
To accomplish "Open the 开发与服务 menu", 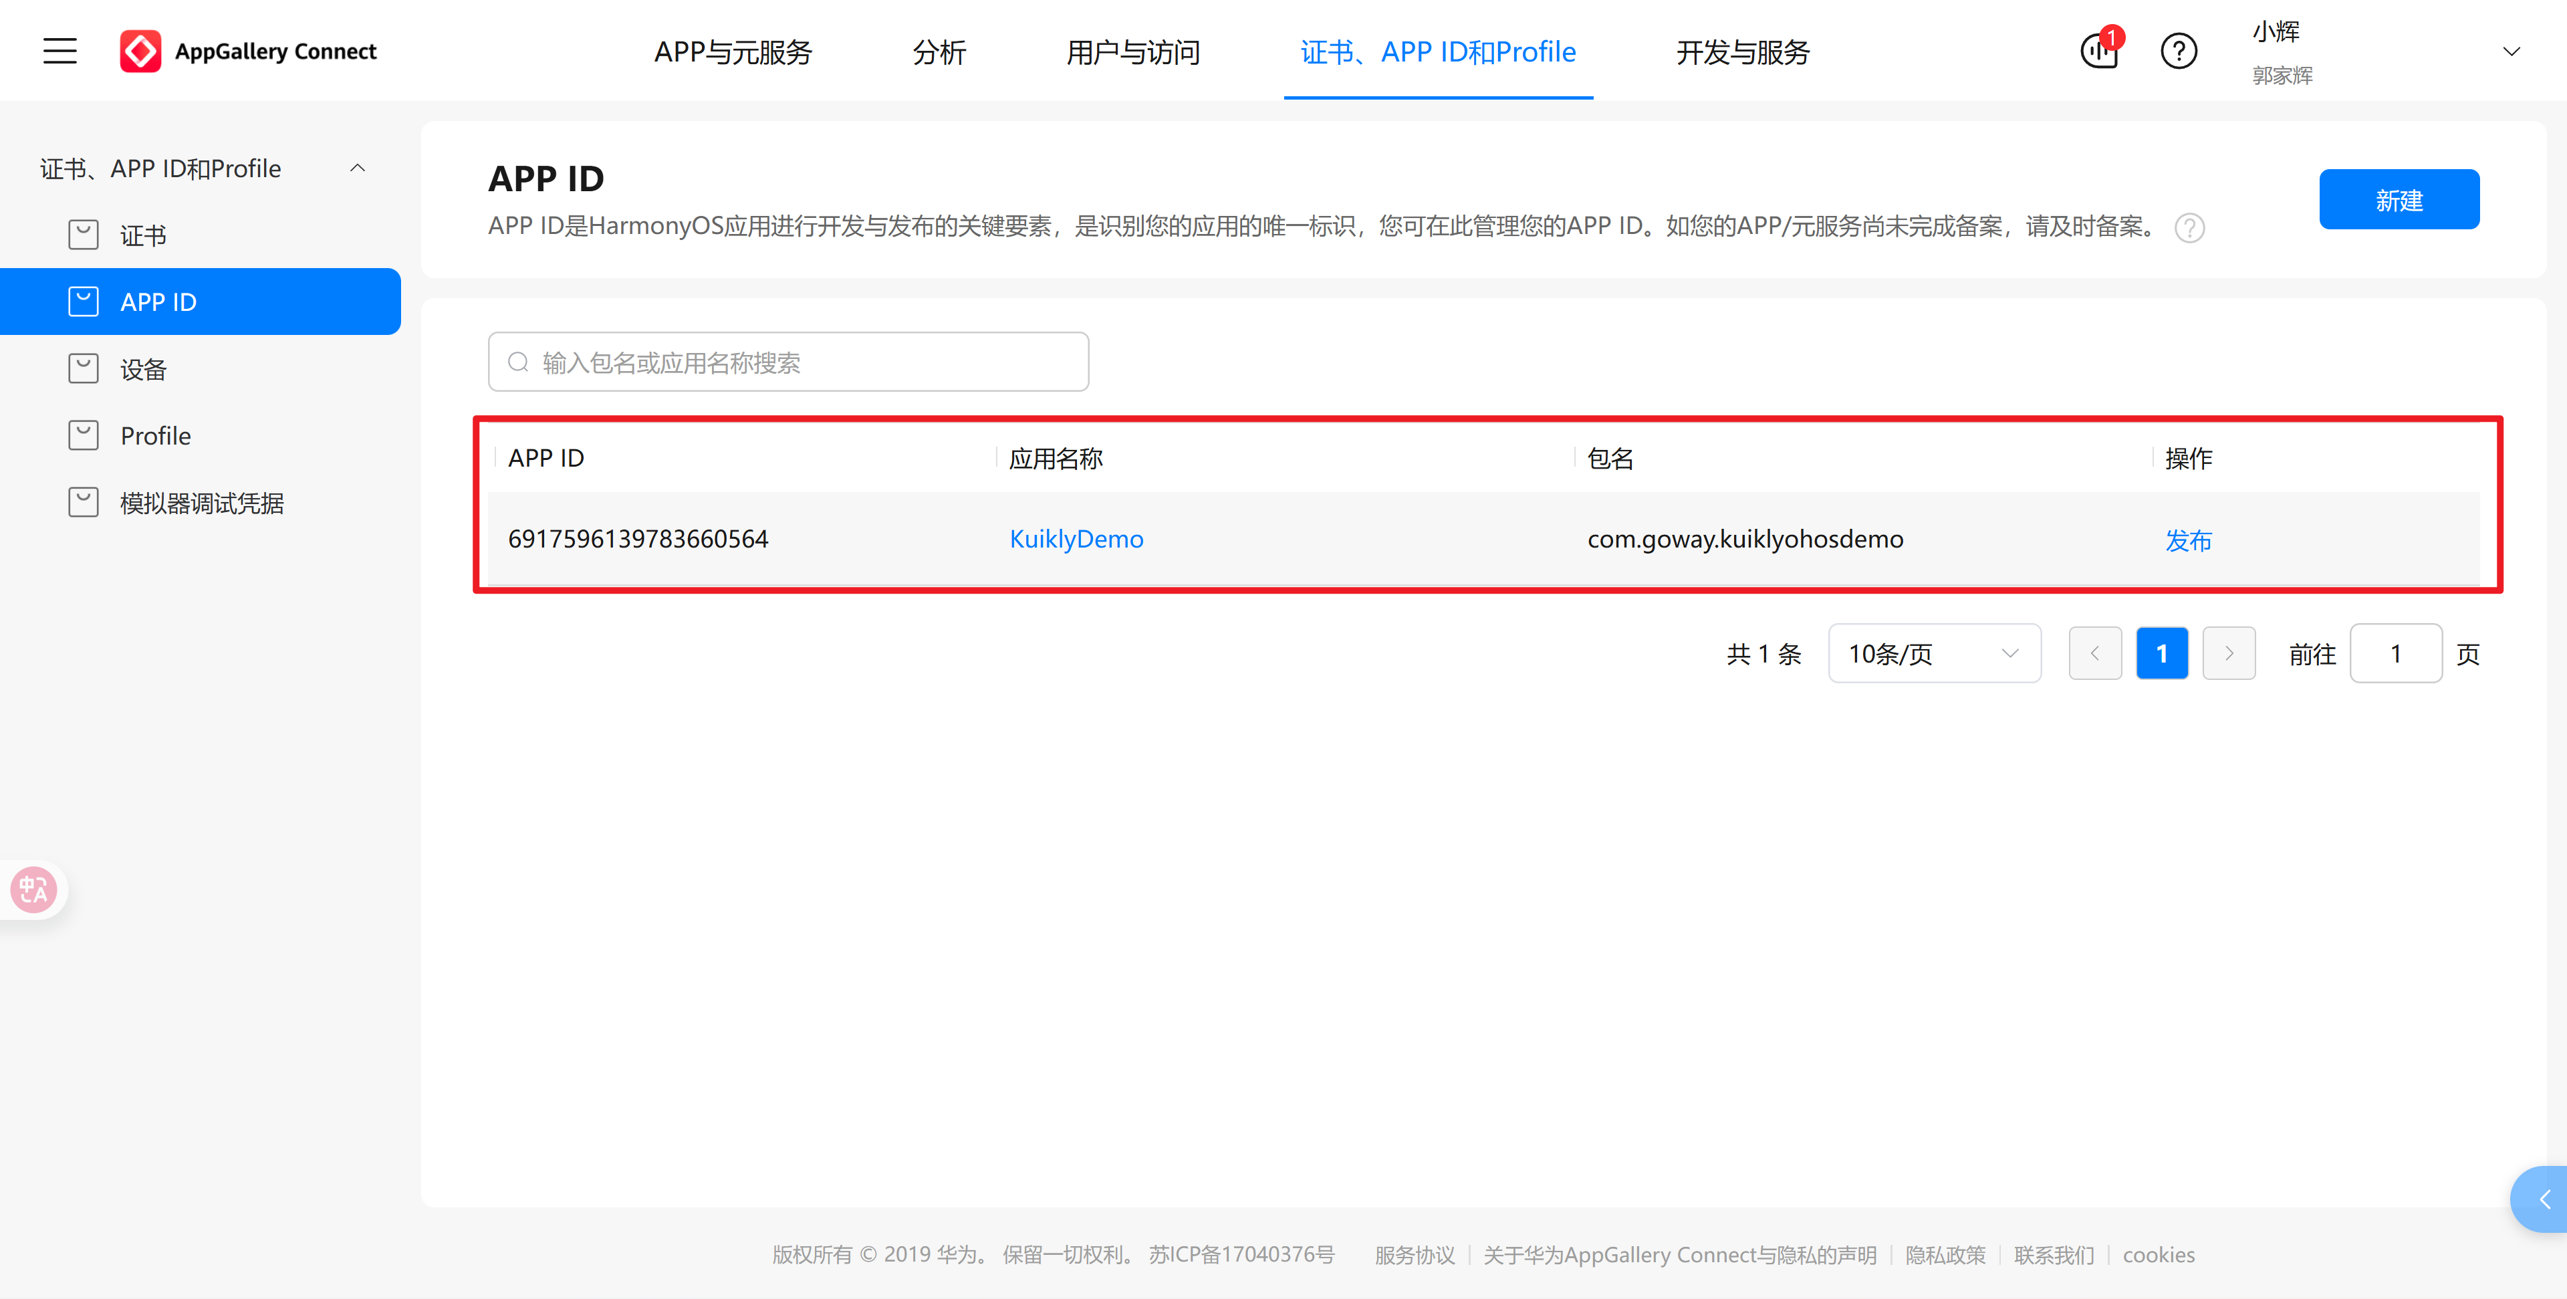I will tap(1742, 53).
